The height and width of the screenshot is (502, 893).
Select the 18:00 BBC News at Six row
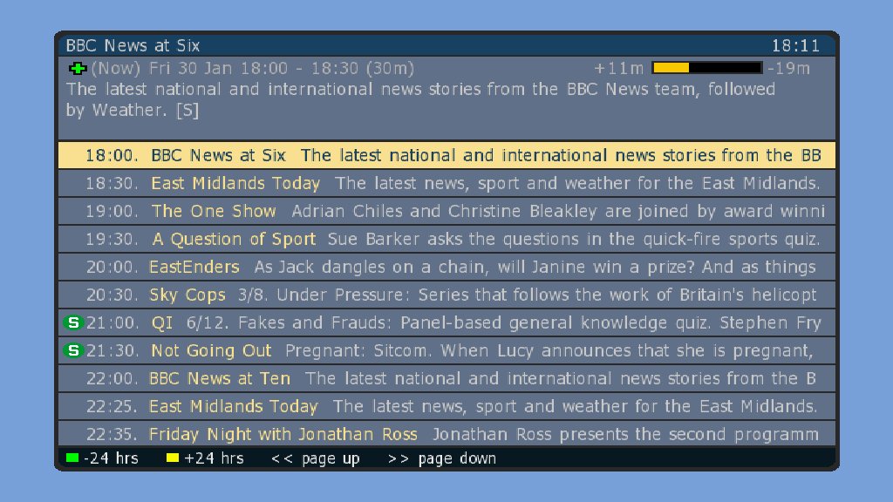(x=446, y=155)
